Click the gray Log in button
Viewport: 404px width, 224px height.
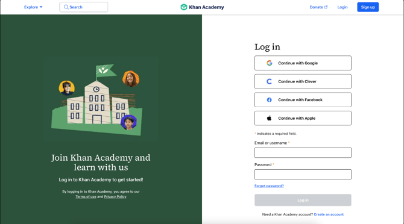pos(303,200)
